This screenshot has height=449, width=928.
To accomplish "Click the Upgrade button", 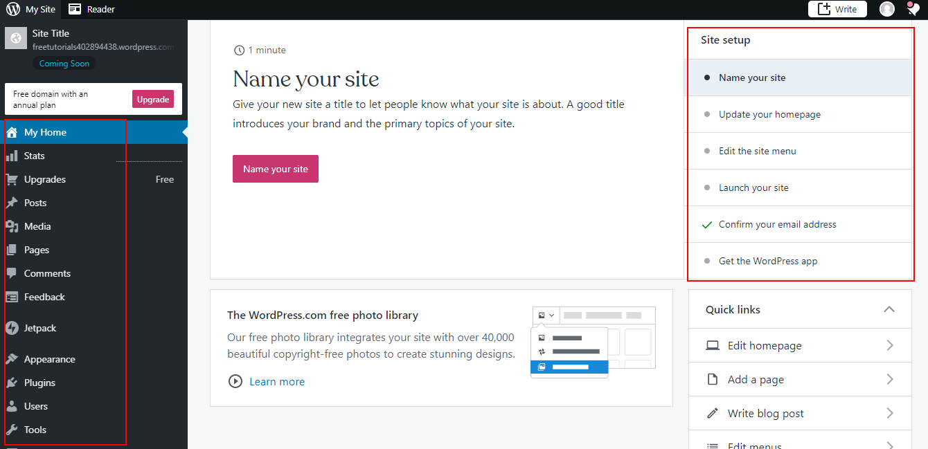I will [153, 100].
